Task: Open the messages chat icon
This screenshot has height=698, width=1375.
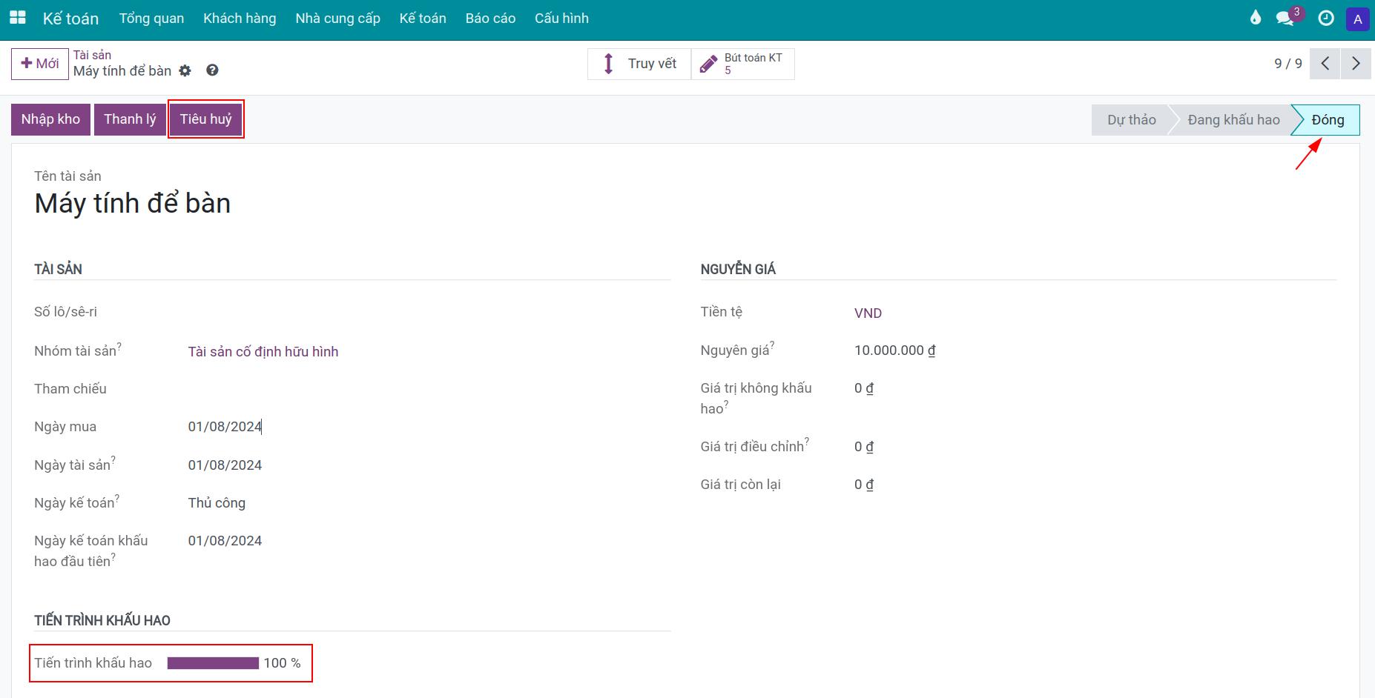Action: pos(1285,19)
